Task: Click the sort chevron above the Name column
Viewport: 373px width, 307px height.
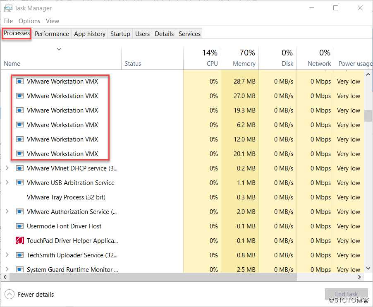Action: [x=59, y=49]
